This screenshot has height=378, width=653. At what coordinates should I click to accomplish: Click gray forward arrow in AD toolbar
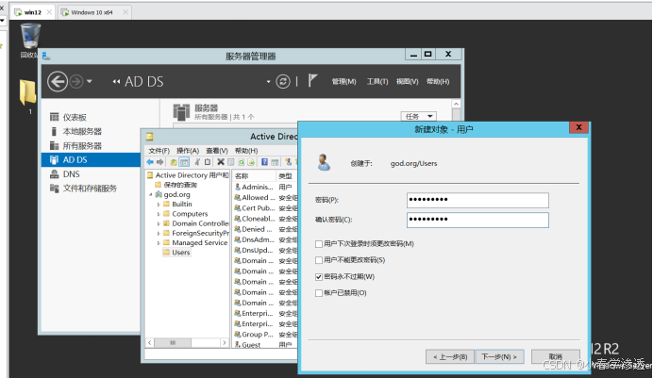(159, 162)
